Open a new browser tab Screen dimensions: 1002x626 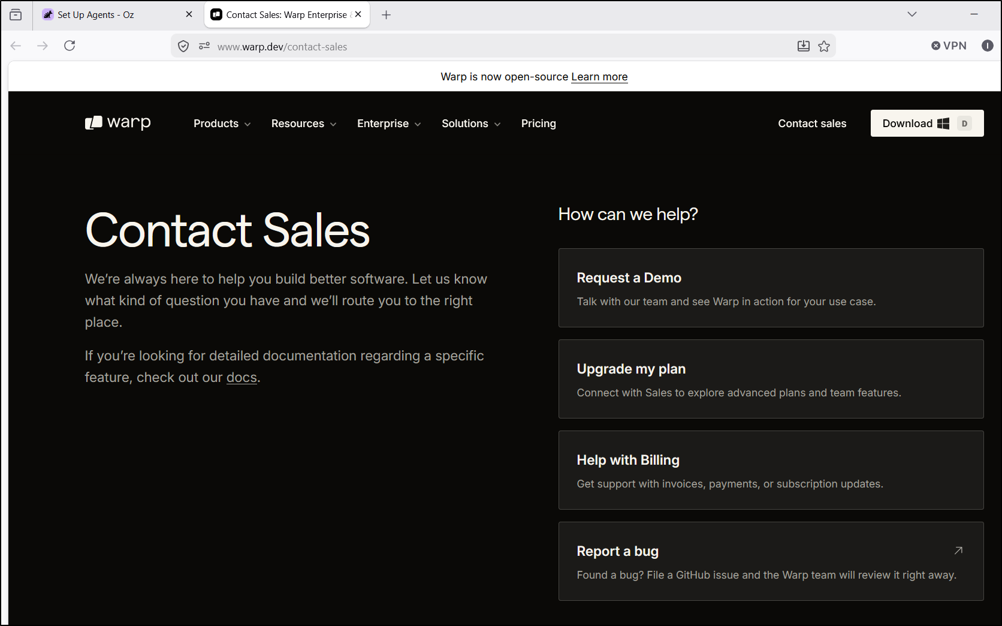(x=387, y=14)
